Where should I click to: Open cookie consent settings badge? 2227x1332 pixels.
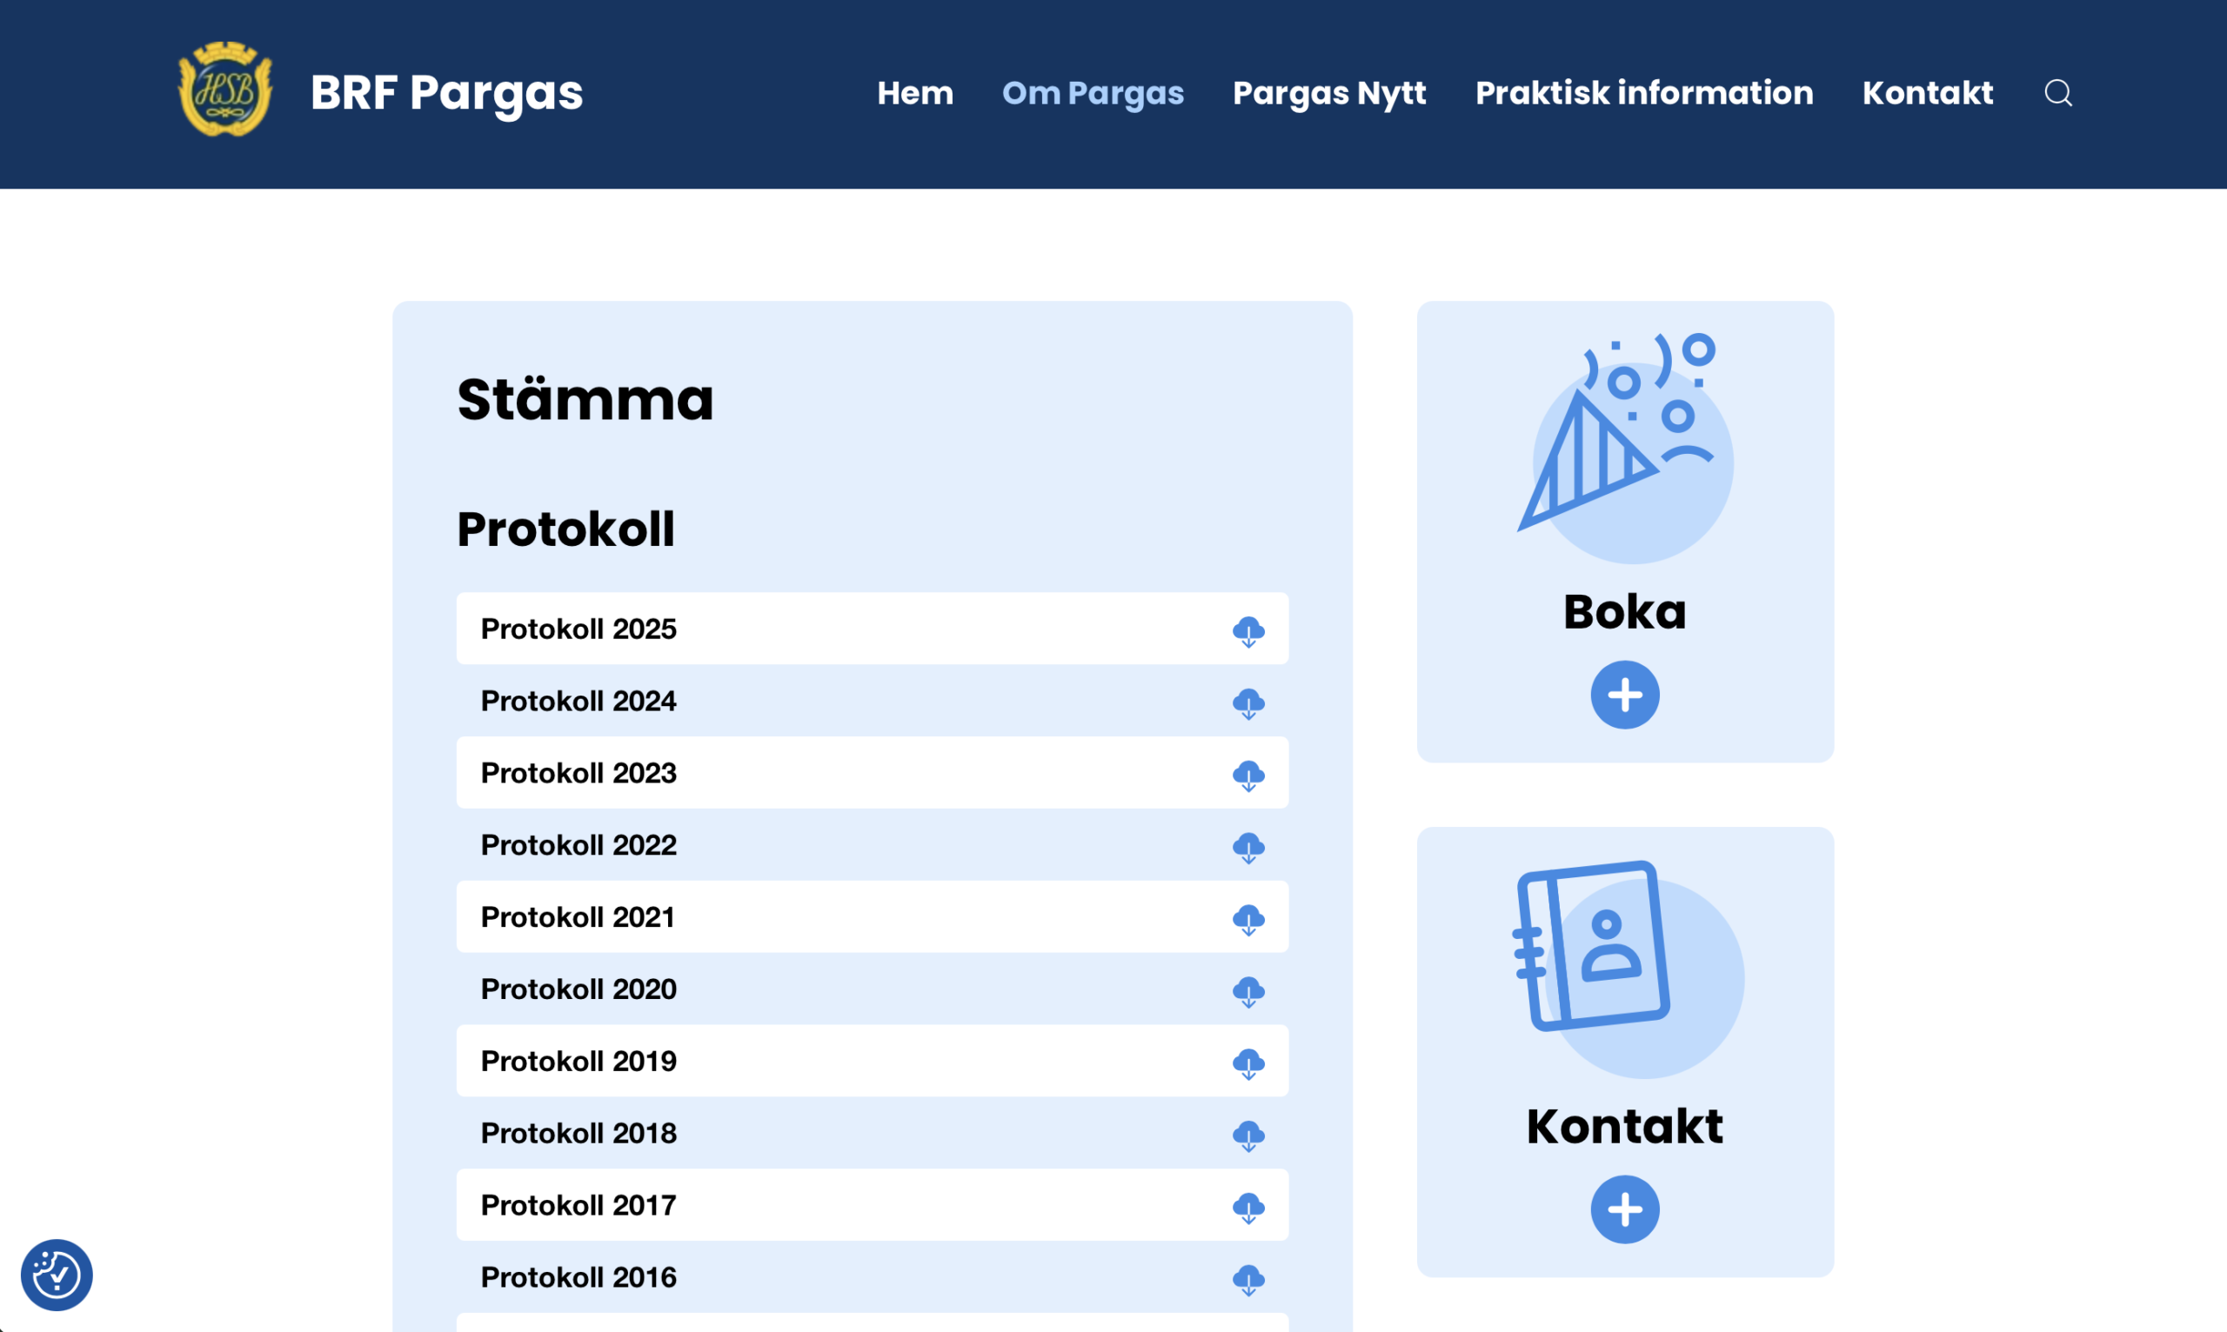(57, 1275)
